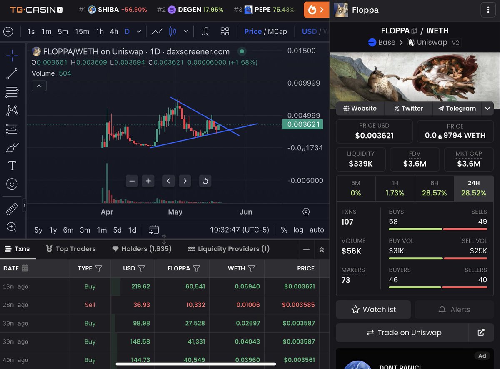Collapse the chart legend chevron
Image resolution: width=500 pixels, height=369 pixels.
(39, 86)
